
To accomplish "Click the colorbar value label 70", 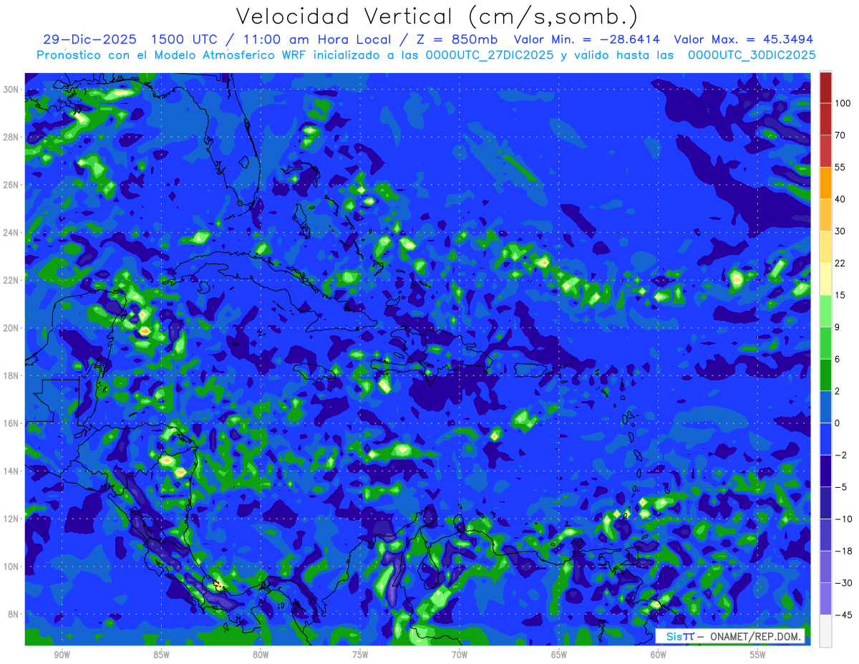I will pyautogui.click(x=840, y=135).
